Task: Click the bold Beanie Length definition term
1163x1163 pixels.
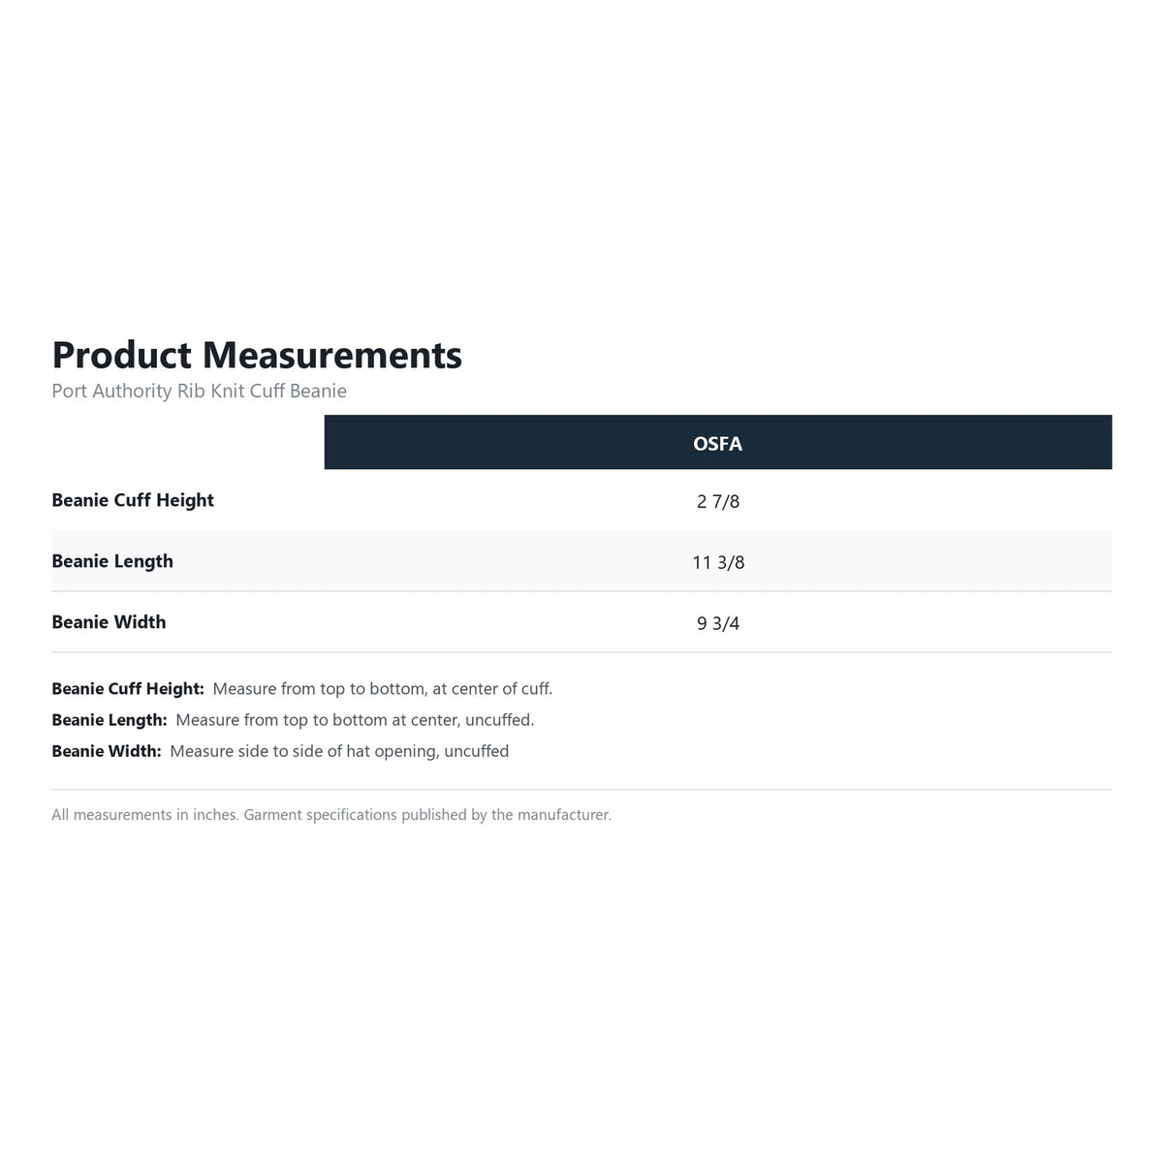Action: point(110,720)
